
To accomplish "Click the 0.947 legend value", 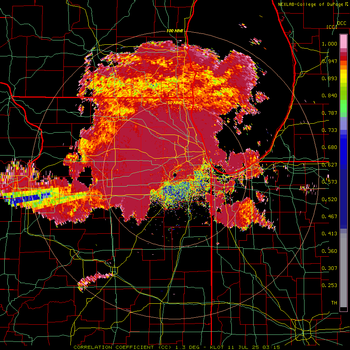I will tap(329, 61).
